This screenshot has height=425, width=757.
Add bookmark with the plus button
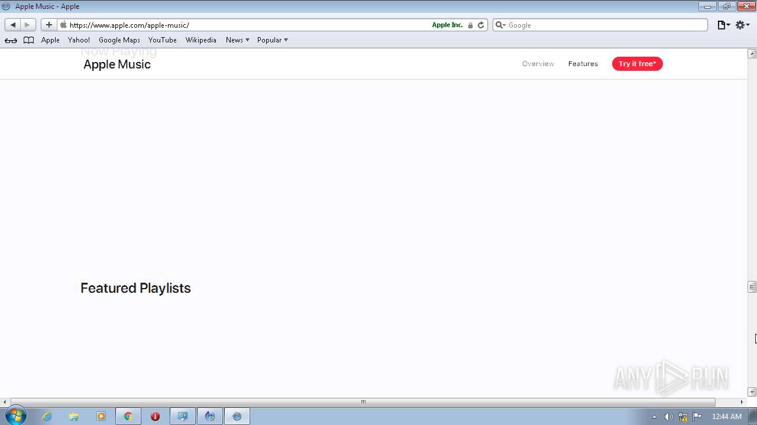(x=48, y=25)
